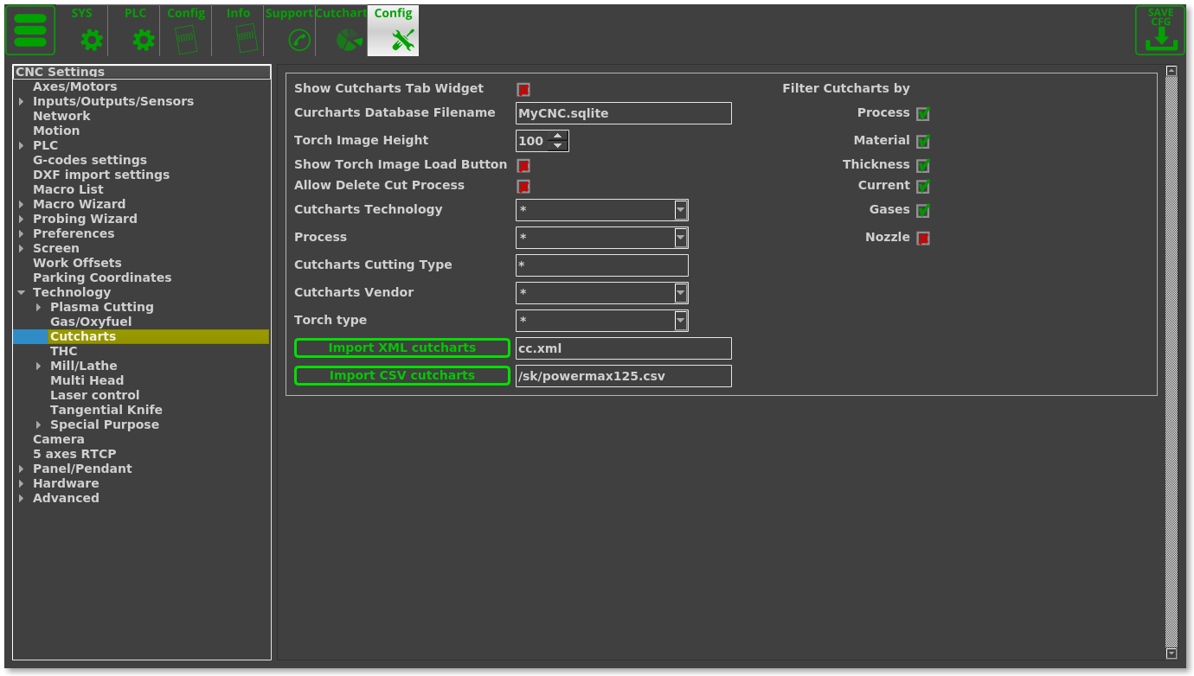This screenshot has width=1194, height=676.
Task: Select the Config tools wrench icon
Action: click(402, 40)
